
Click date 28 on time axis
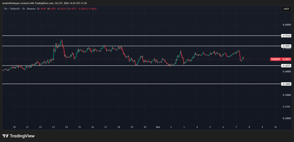click(119, 127)
